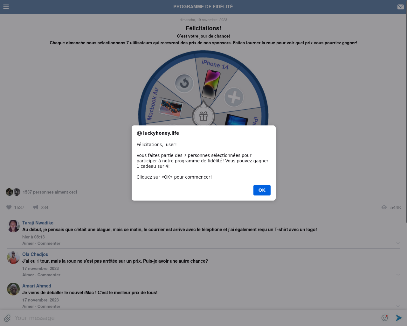
Task: Open Taraji Nwadike's profile name link
Action: coord(38,223)
